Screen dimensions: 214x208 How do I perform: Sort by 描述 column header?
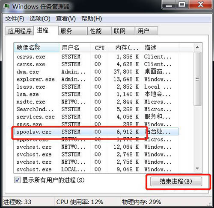[160, 48]
